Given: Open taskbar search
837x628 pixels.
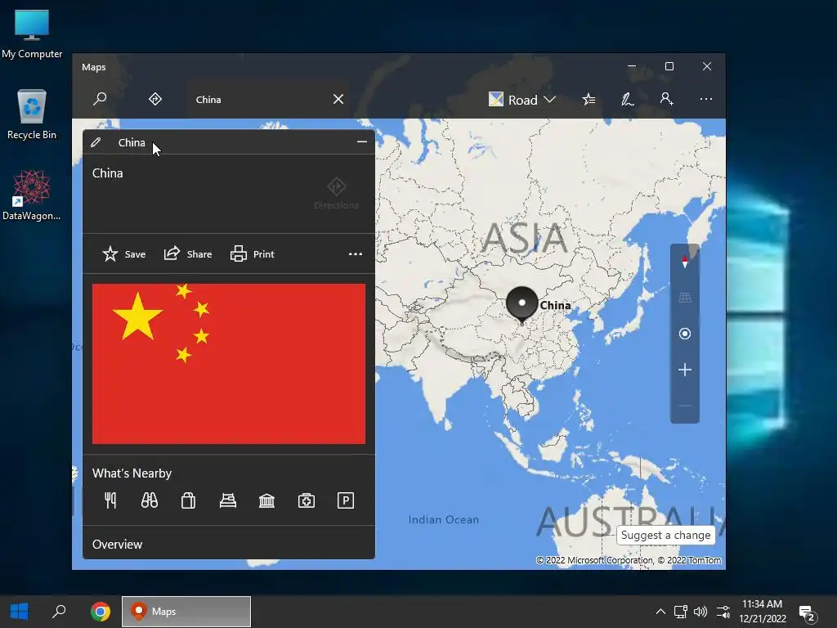Looking at the screenshot, I should (59, 612).
